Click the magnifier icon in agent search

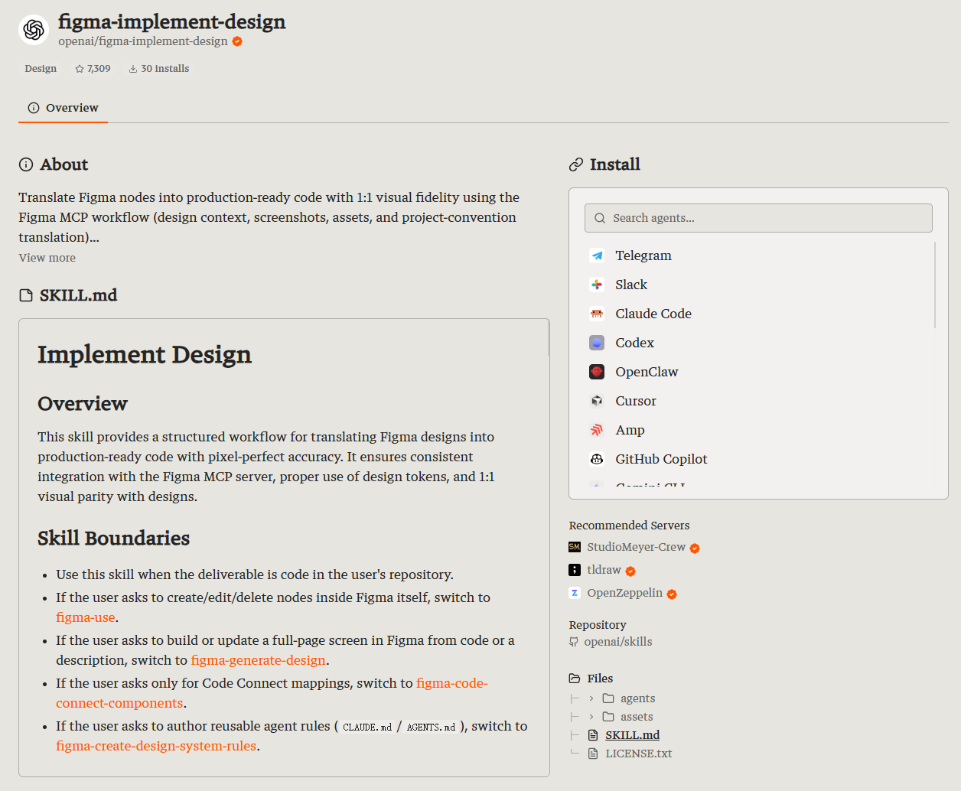pyautogui.click(x=600, y=218)
